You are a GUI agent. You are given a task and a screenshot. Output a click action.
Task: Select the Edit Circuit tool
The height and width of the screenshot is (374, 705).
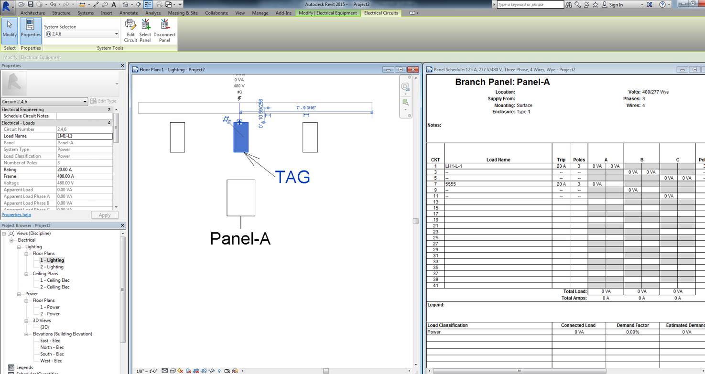pos(130,30)
